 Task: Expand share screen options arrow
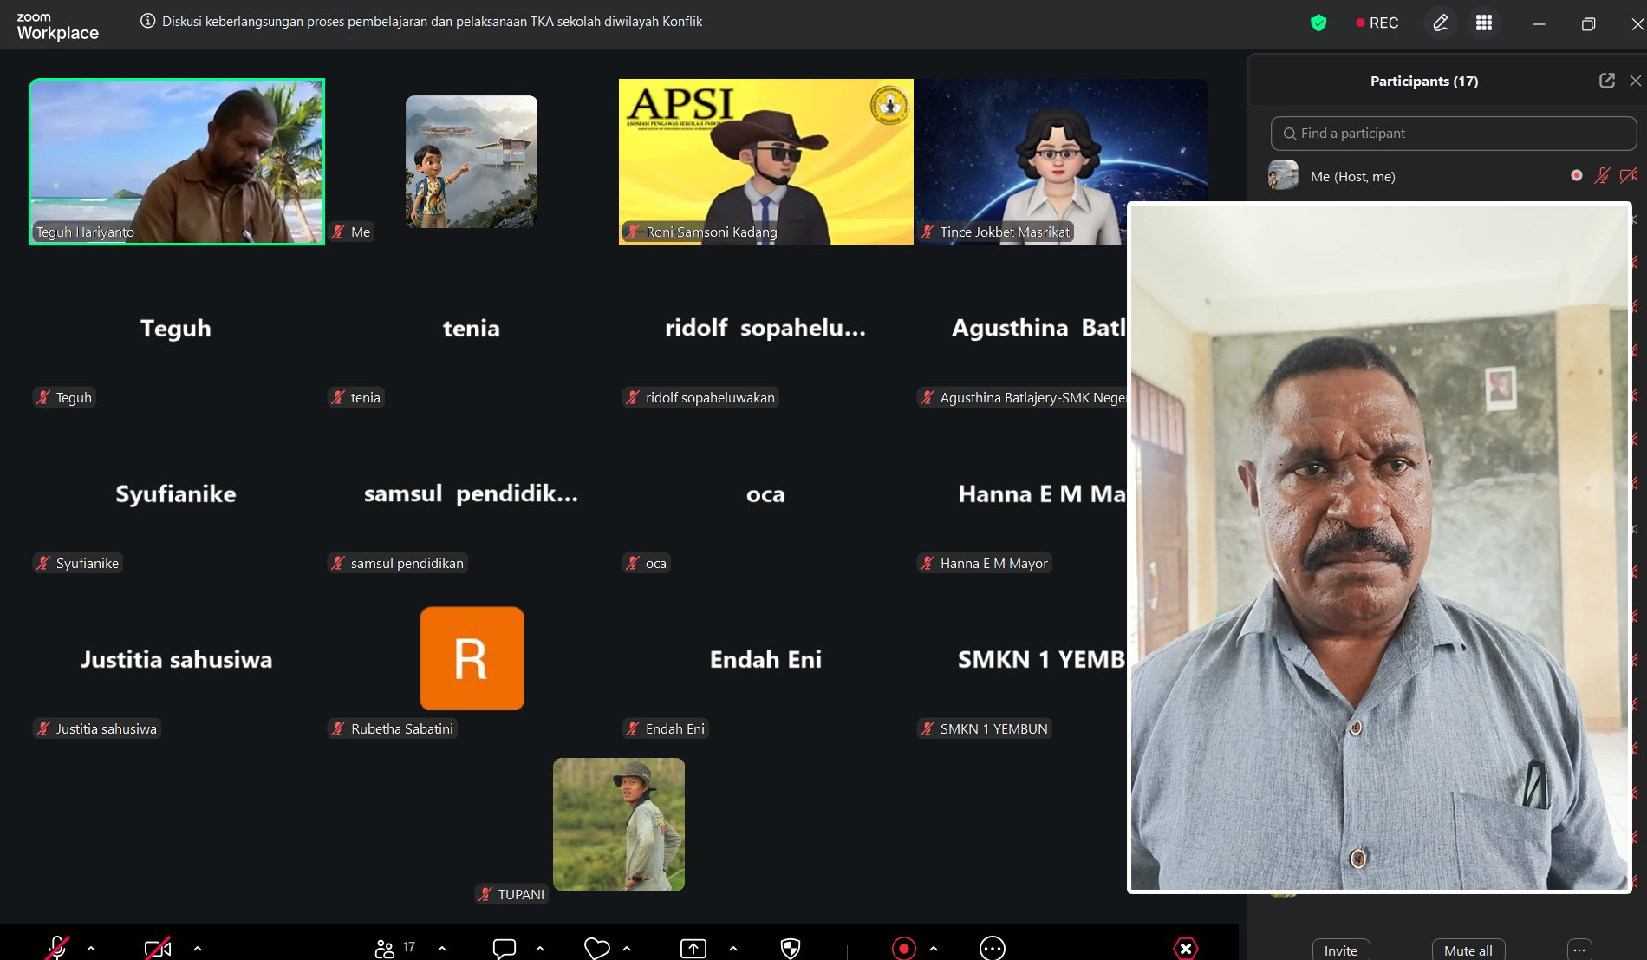[x=733, y=948]
